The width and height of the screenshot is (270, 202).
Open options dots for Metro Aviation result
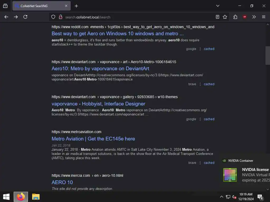(200, 163)
